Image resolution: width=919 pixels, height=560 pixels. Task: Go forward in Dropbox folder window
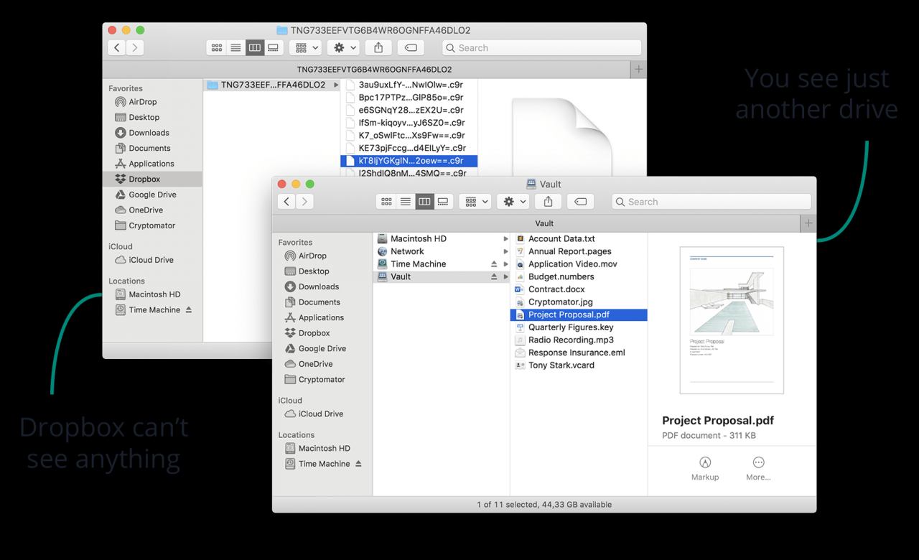(x=135, y=48)
